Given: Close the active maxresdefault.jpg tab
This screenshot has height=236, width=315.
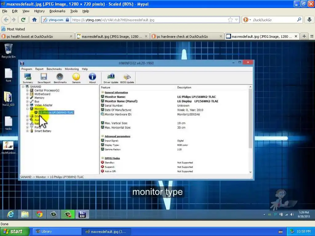Looking at the screenshot, I should [x=296, y=36].
